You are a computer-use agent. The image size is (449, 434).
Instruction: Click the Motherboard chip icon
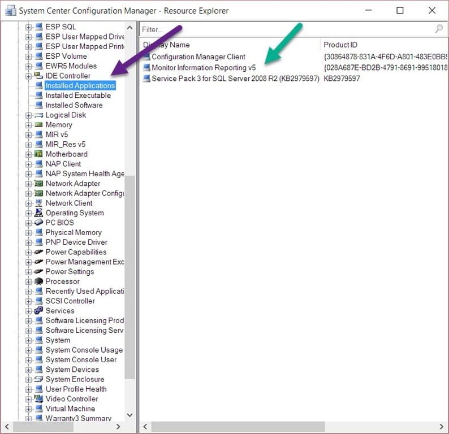(38, 154)
